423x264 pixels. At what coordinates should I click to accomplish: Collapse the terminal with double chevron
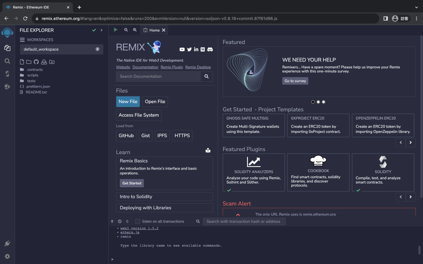112,222
